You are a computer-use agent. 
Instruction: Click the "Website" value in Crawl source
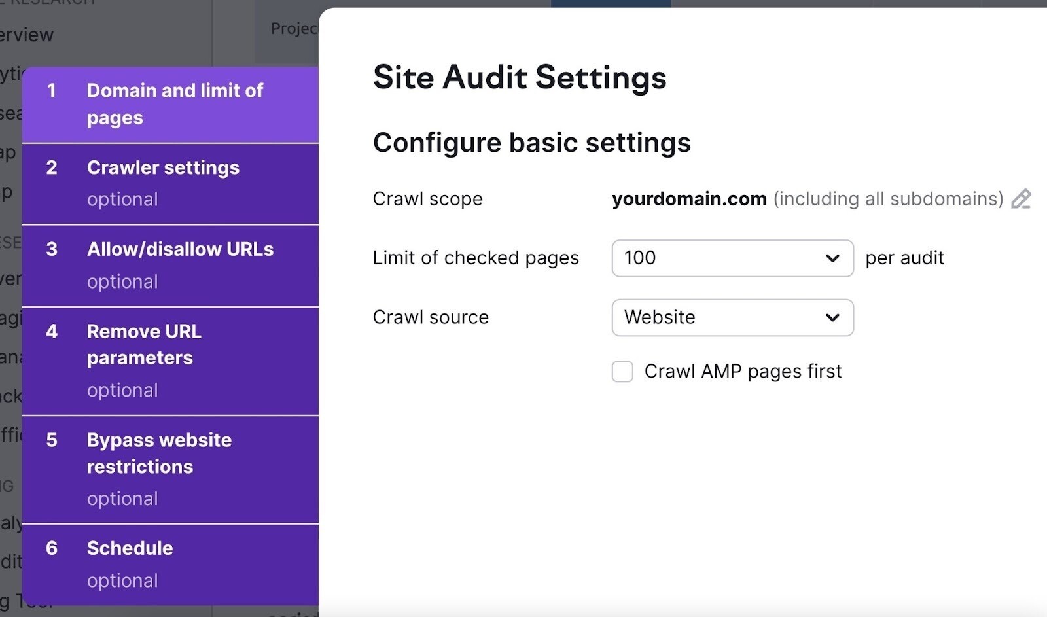point(659,318)
